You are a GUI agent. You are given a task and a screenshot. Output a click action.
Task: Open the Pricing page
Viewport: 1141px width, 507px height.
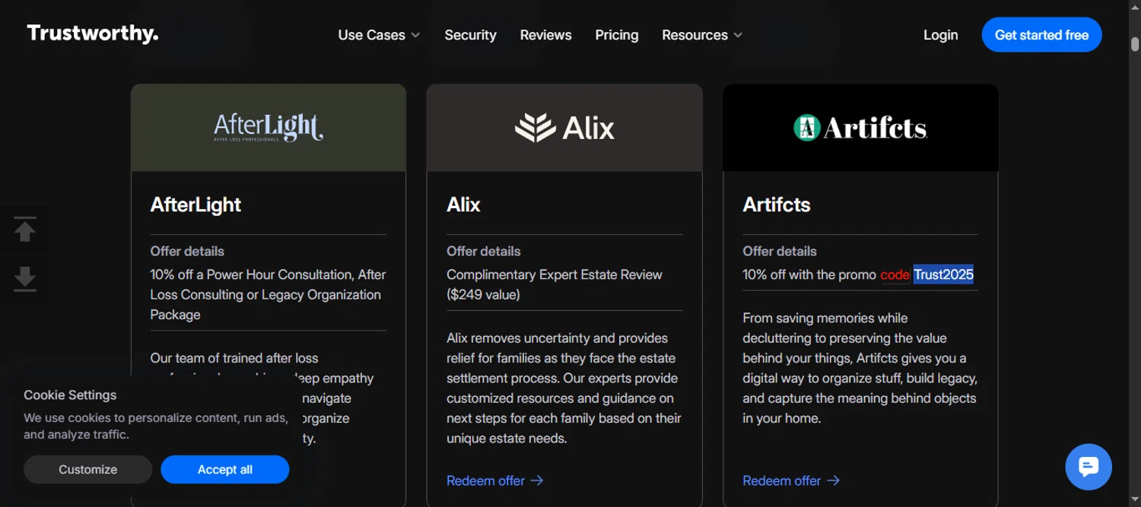[616, 35]
